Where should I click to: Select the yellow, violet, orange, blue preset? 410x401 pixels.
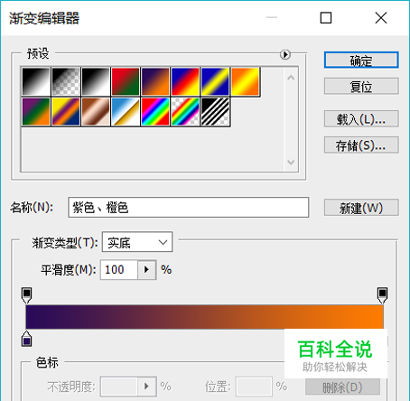point(66,111)
